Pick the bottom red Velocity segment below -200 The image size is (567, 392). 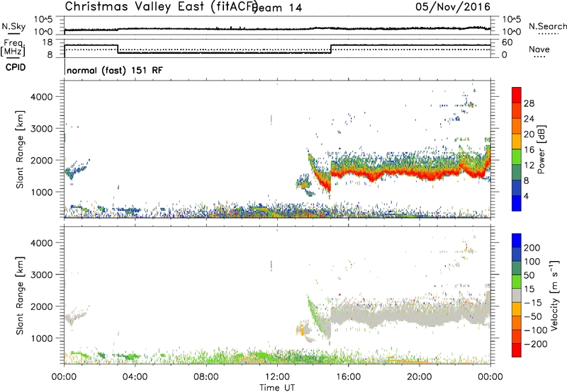click(517, 350)
